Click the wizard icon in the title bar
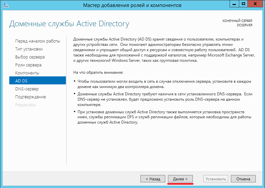This screenshot has width=265, height=188. click(x=6, y=5)
